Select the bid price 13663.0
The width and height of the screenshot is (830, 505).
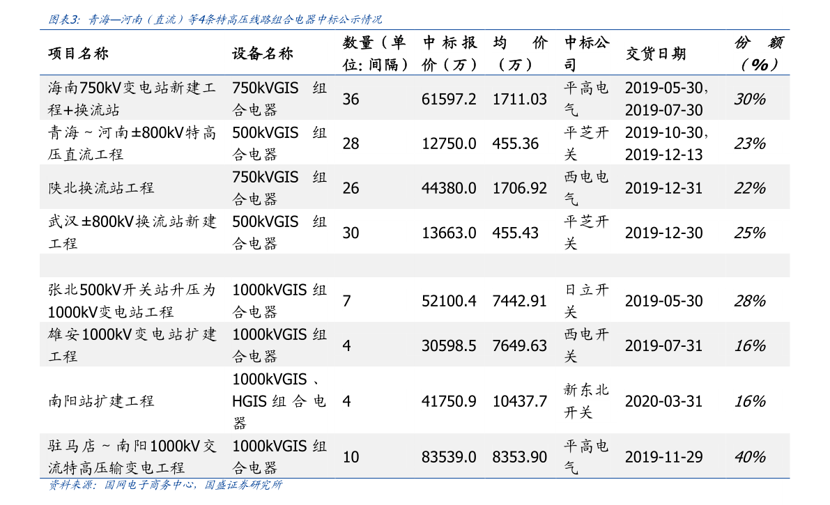[449, 233]
